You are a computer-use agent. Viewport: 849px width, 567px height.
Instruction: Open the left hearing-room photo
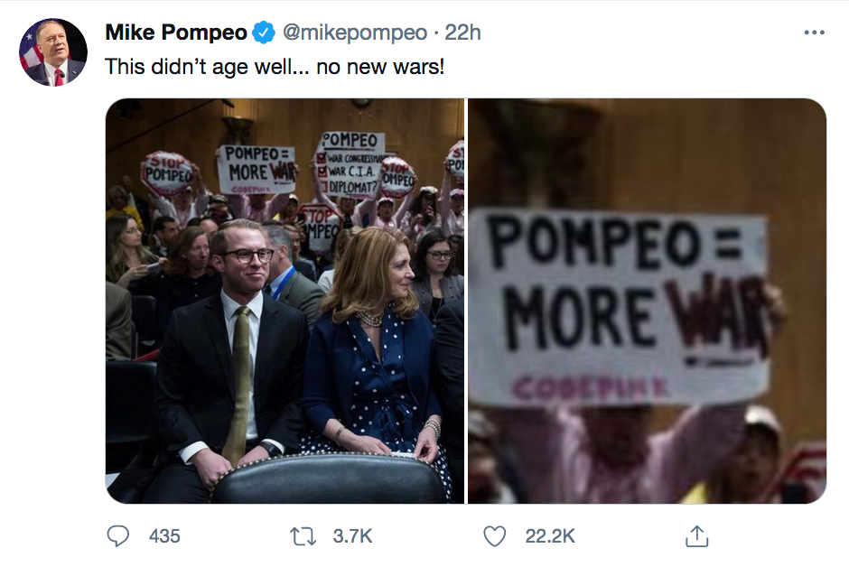click(x=285, y=301)
